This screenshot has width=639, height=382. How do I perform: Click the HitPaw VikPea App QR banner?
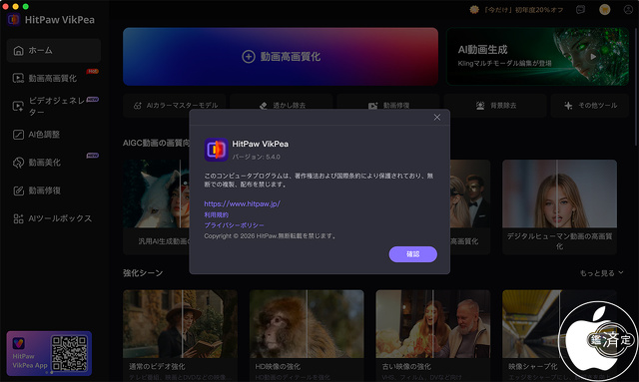(49, 353)
